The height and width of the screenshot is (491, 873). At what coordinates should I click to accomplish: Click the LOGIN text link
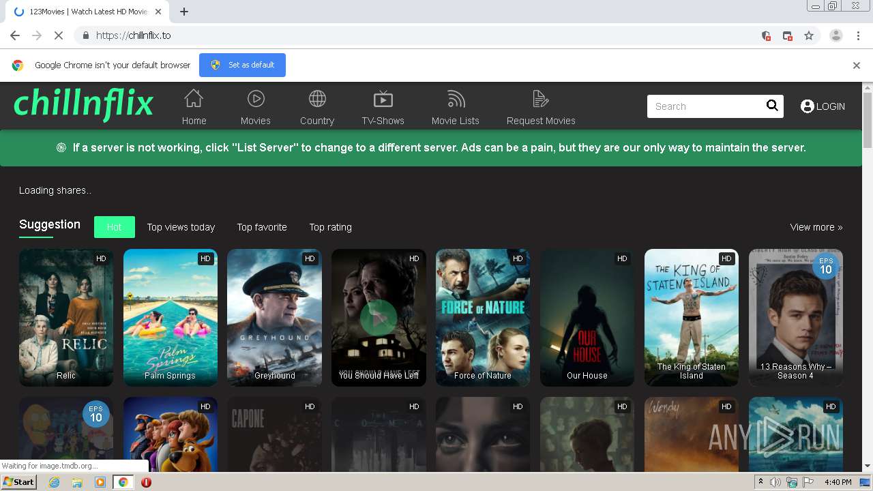(831, 106)
